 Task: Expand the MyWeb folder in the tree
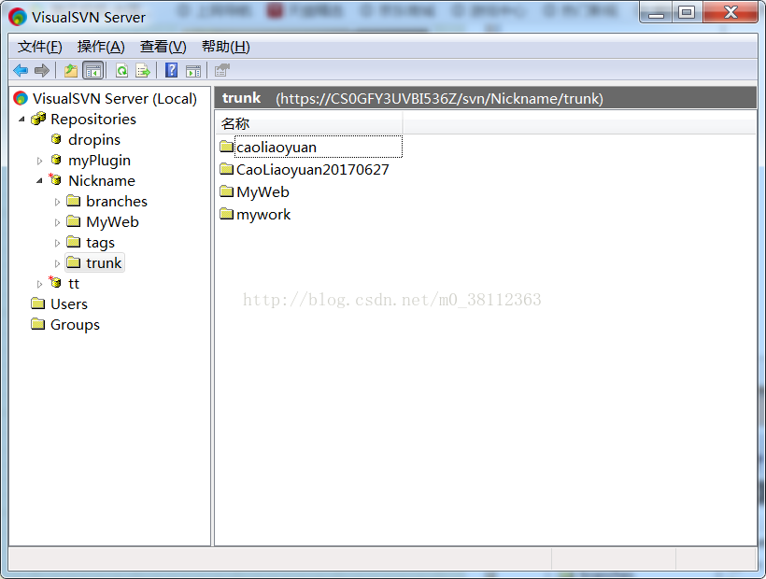[x=57, y=222]
